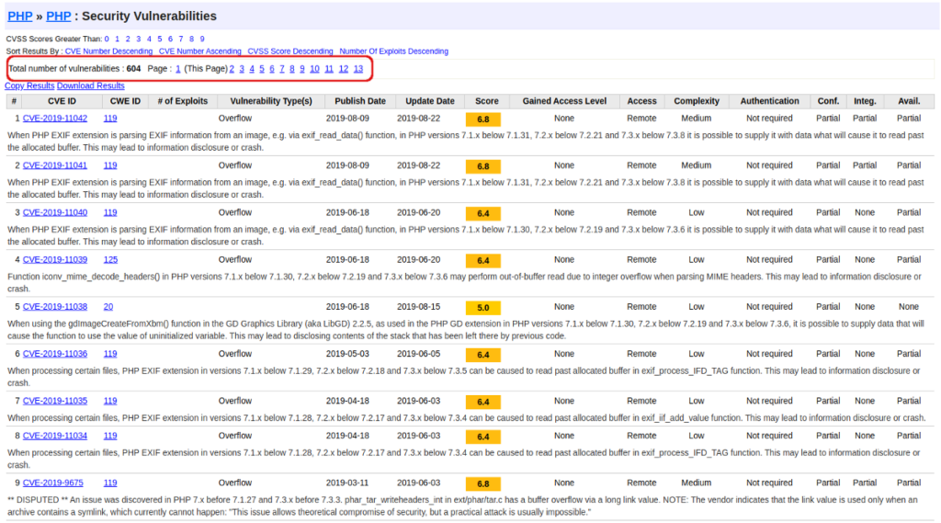Go to results page 11

(x=329, y=69)
